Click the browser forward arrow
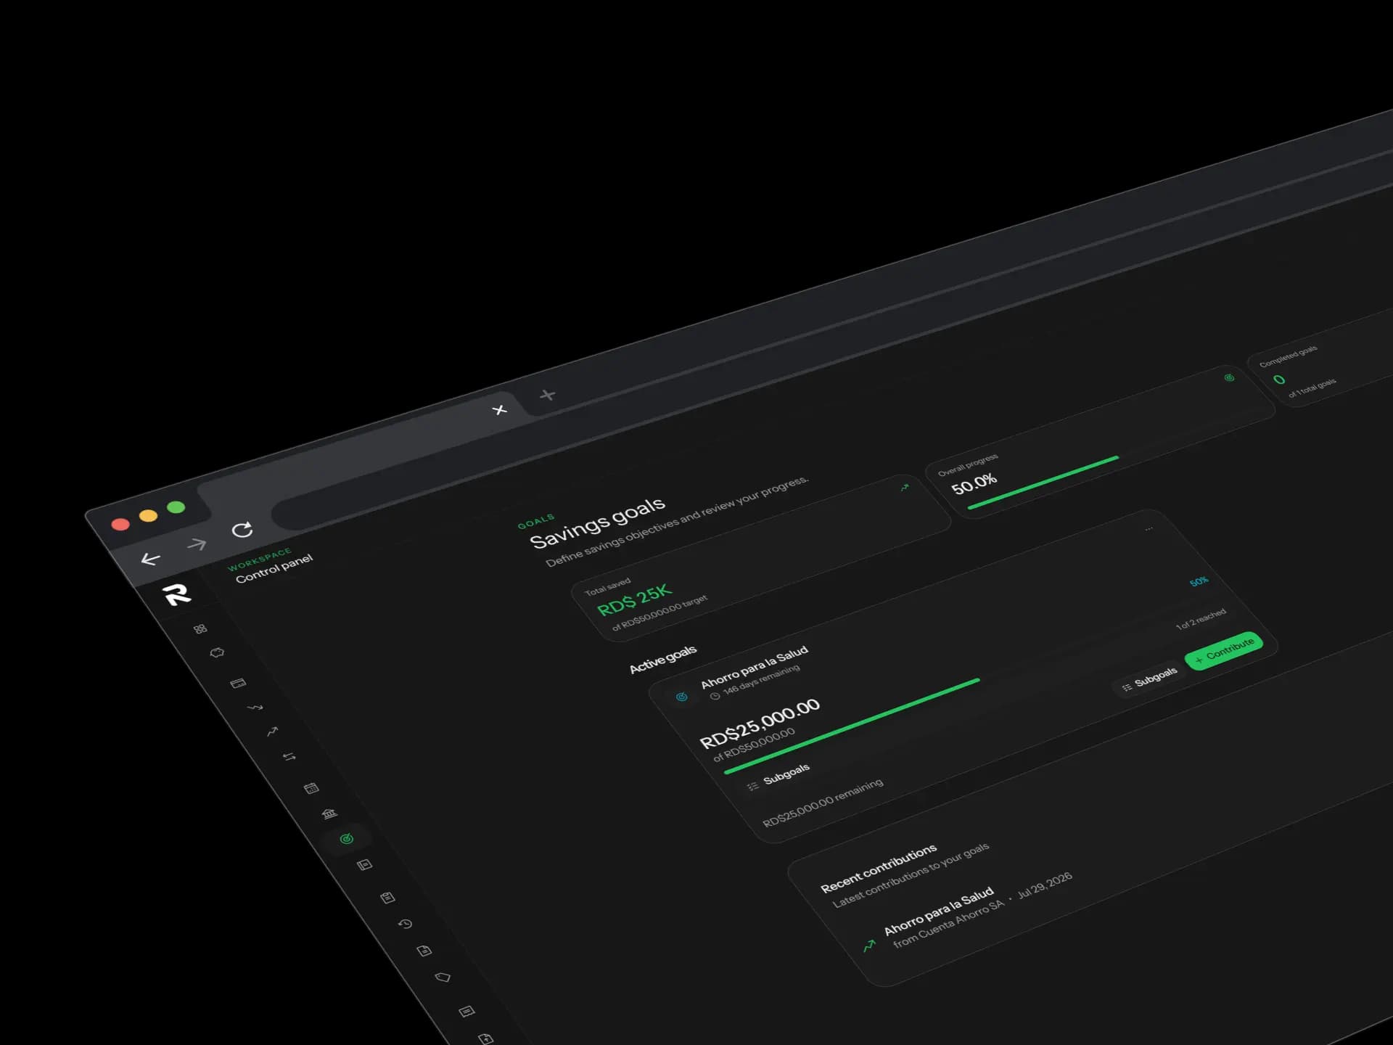1393x1045 pixels. tap(197, 544)
